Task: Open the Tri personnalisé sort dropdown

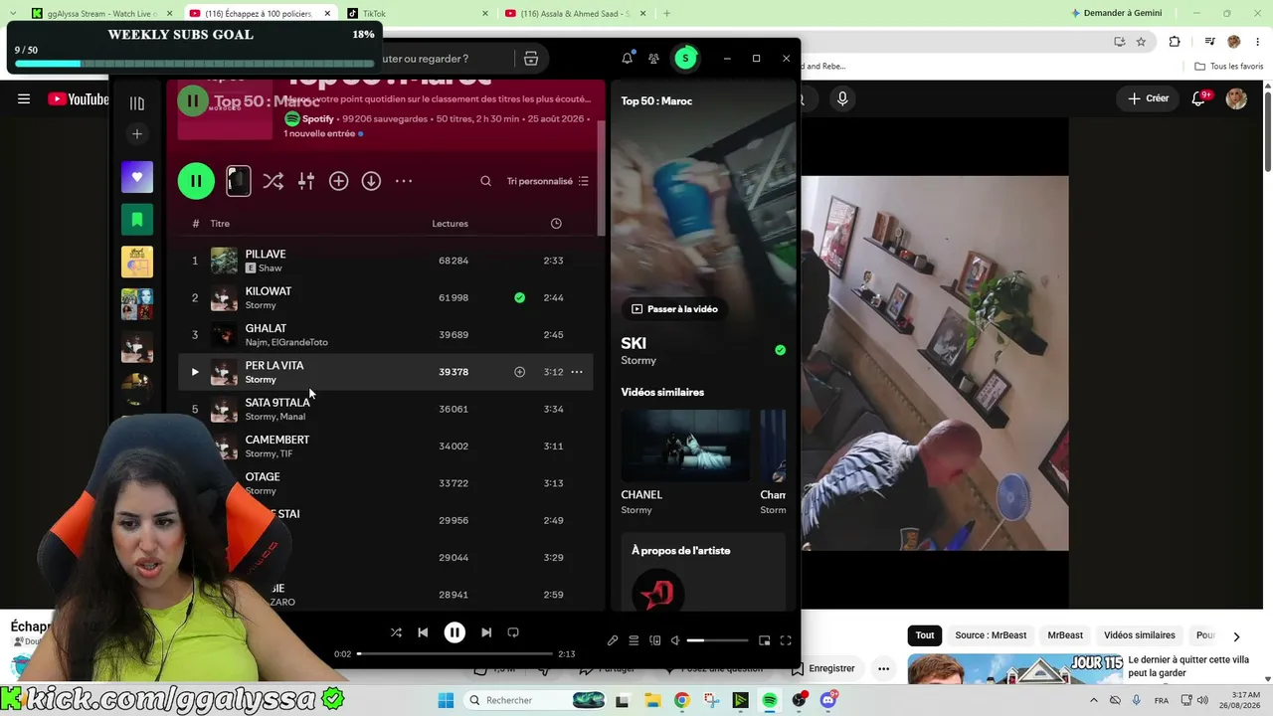Action: (548, 181)
